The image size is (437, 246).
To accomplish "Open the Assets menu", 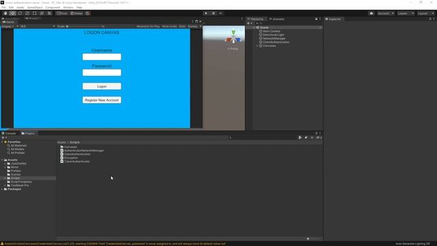I will (20, 8).
